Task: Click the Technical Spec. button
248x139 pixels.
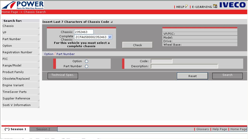Action: click(x=63, y=76)
